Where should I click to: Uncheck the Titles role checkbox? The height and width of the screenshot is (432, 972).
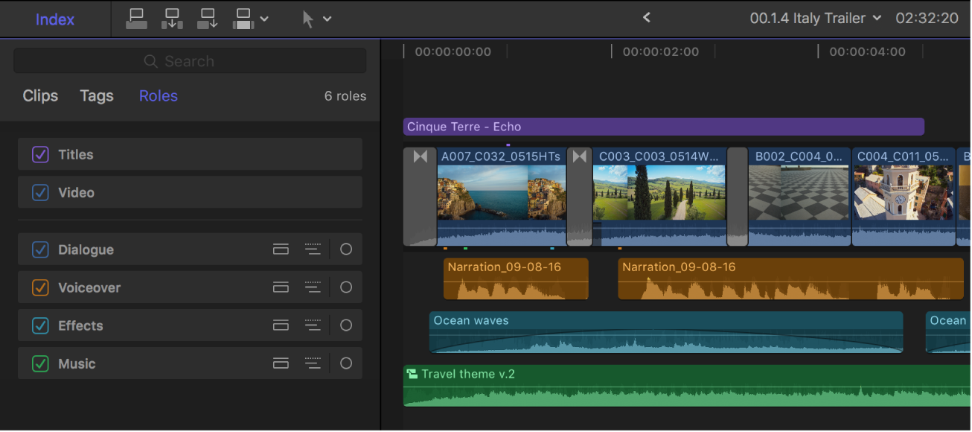39,154
